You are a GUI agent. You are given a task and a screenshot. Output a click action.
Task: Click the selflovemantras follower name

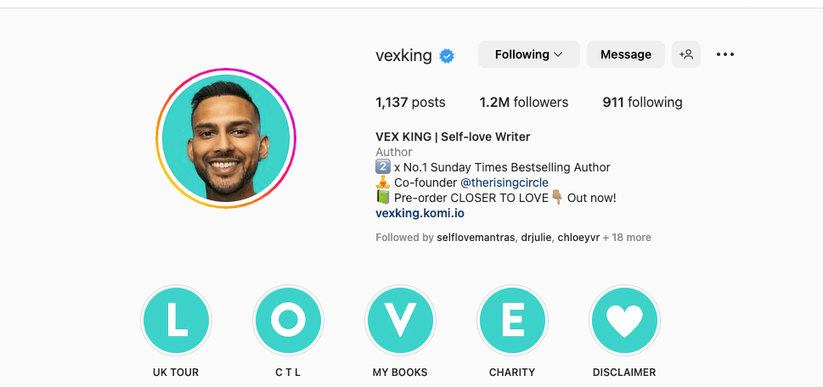point(476,238)
